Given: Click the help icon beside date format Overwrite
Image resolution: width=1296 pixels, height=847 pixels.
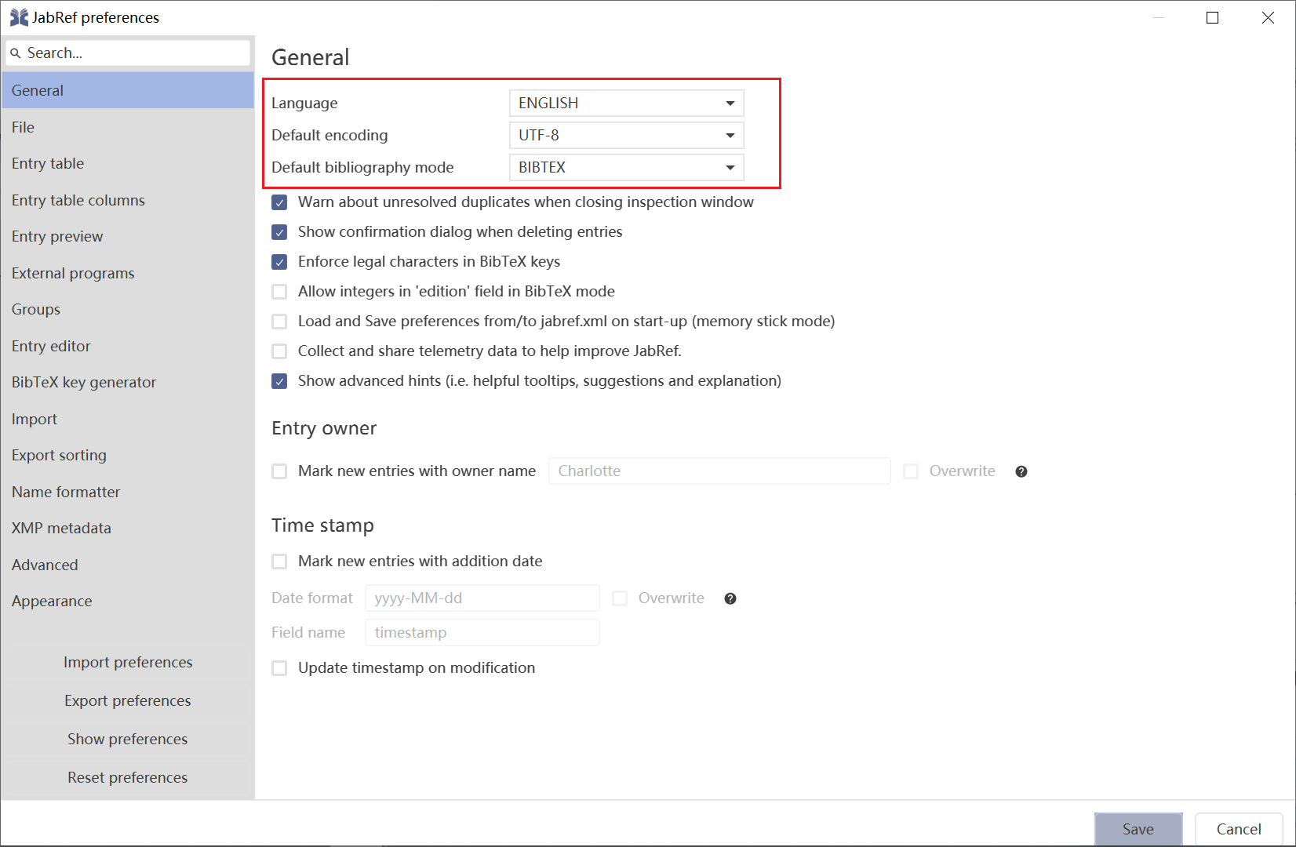Looking at the screenshot, I should 730,598.
